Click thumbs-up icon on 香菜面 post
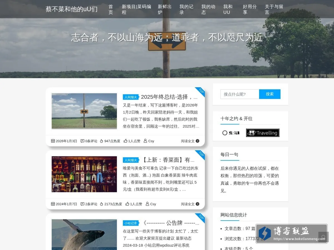This screenshot has width=334, height=250. 127,204
